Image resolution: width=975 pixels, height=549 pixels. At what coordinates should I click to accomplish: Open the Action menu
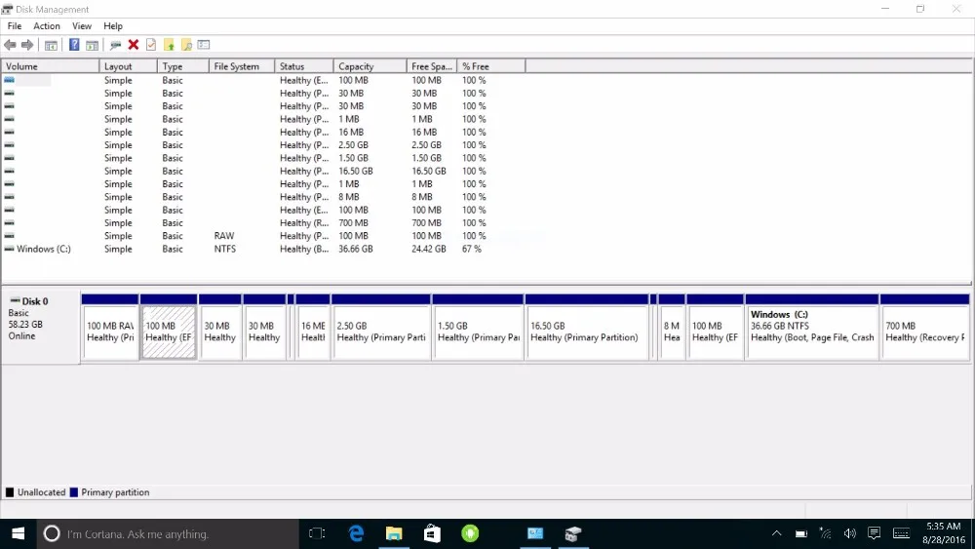(x=47, y=26)
